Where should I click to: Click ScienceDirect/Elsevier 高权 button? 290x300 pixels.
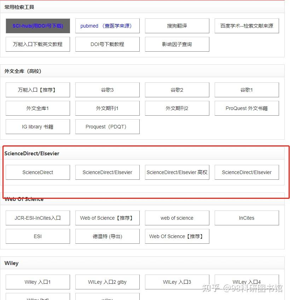point(177,172)
